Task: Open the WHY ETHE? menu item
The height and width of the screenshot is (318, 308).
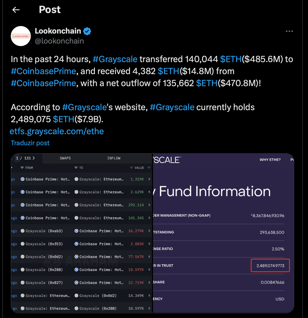Action: [270, 160]
